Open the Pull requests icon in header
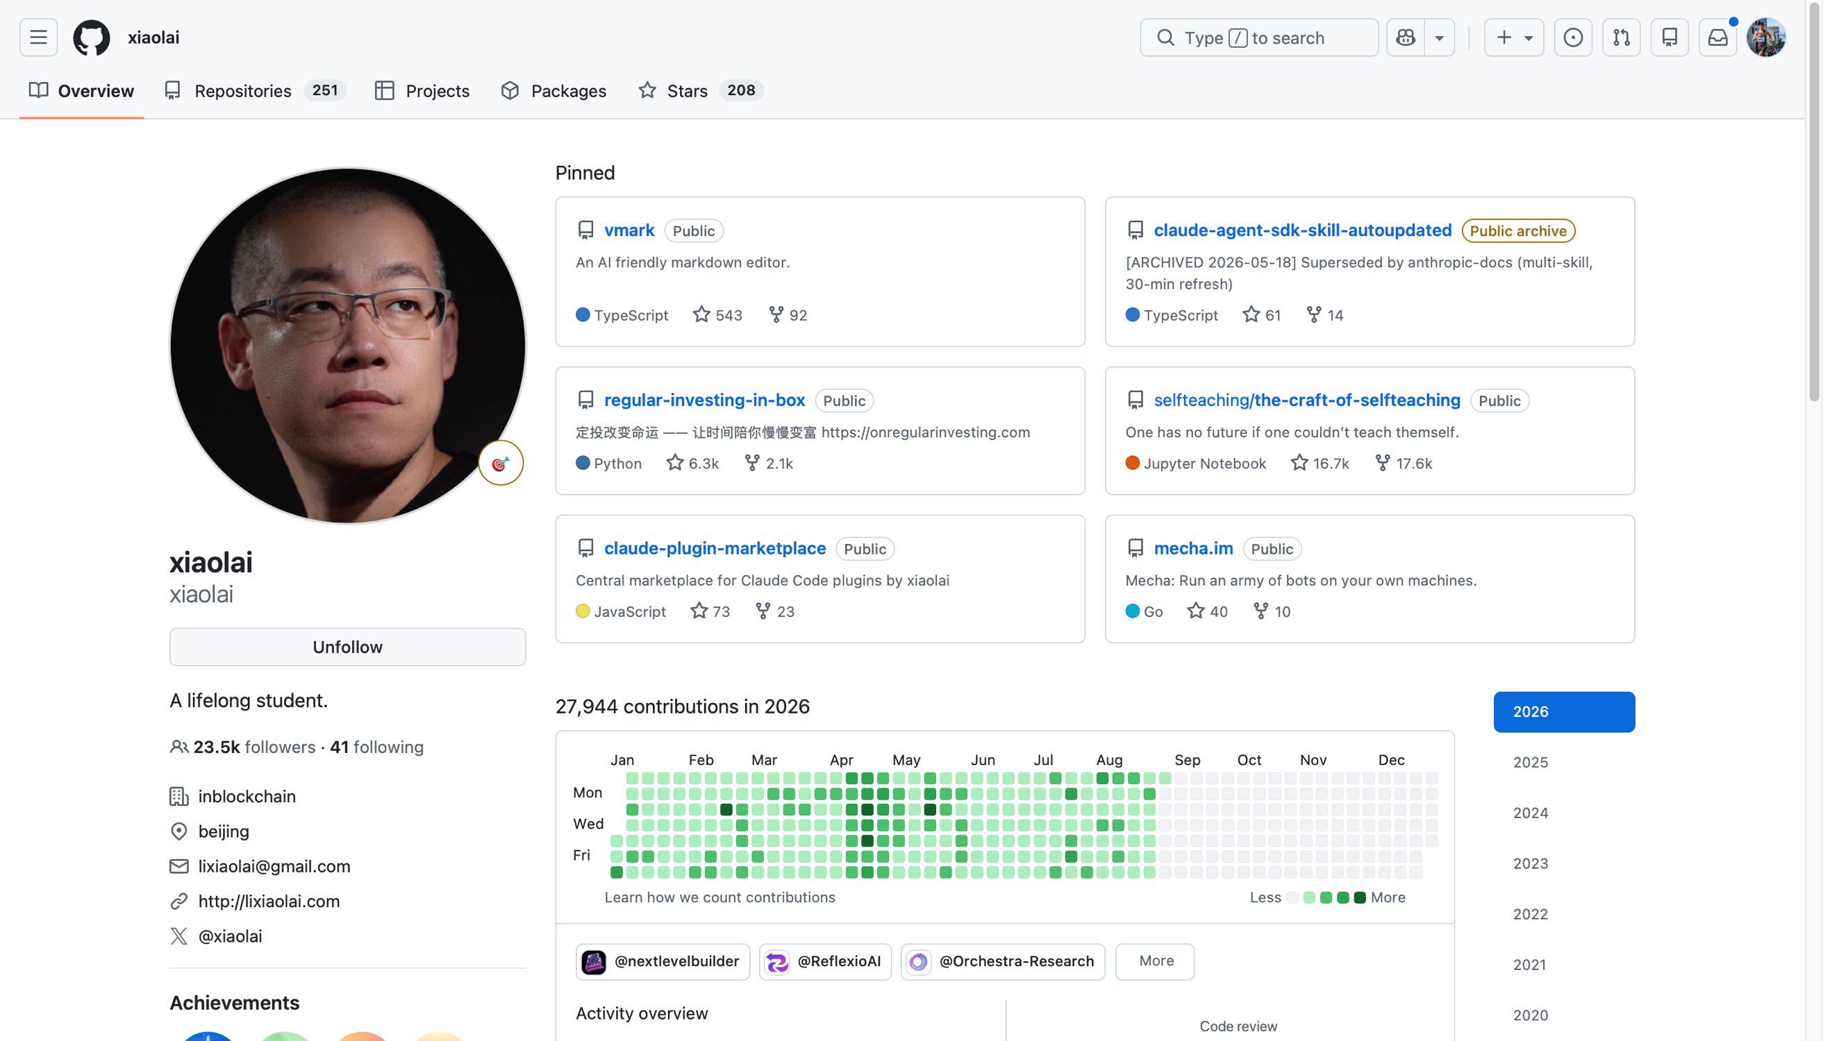This screenshot has height=1041, width=1823. click(1621, 37)
